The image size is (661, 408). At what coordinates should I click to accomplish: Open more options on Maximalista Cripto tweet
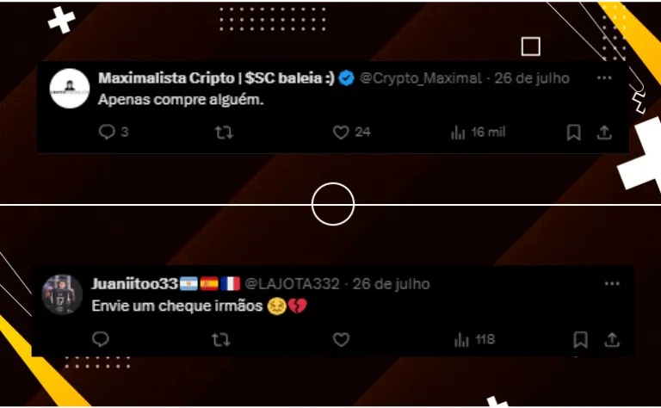pyautogui.click(x=604, y=77)
